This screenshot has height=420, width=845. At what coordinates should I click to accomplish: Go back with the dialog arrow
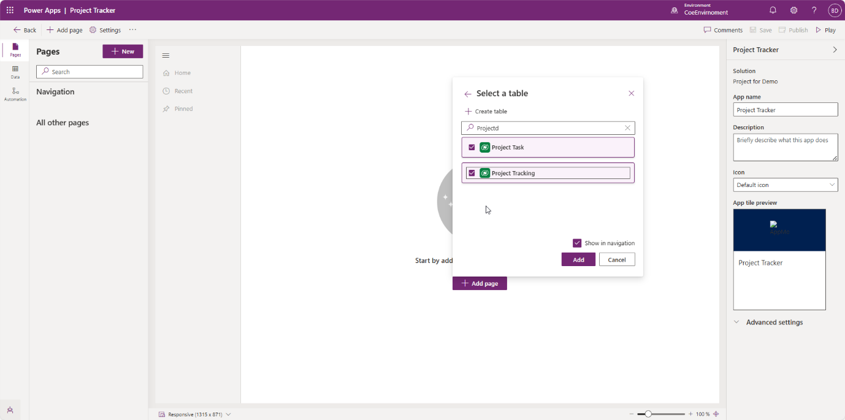[468, 94]
